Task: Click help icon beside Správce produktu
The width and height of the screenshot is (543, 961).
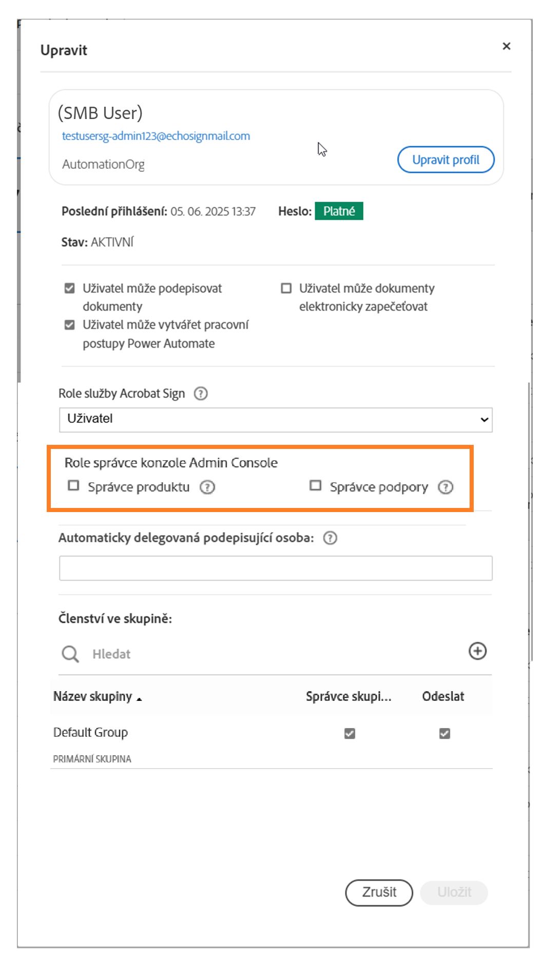Action: [207, 487]
